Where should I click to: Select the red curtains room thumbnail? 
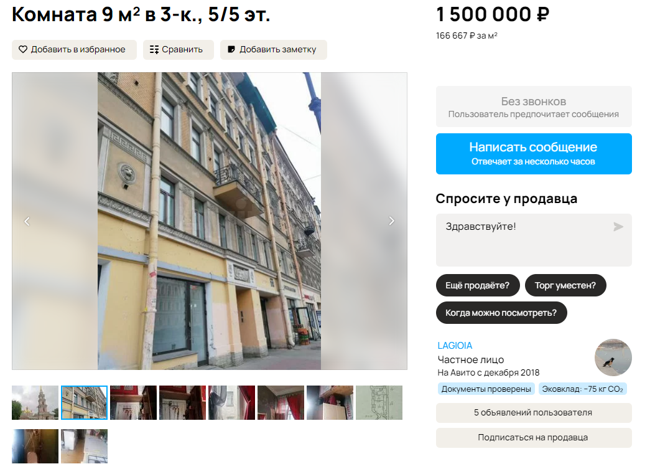pos(281,402)
